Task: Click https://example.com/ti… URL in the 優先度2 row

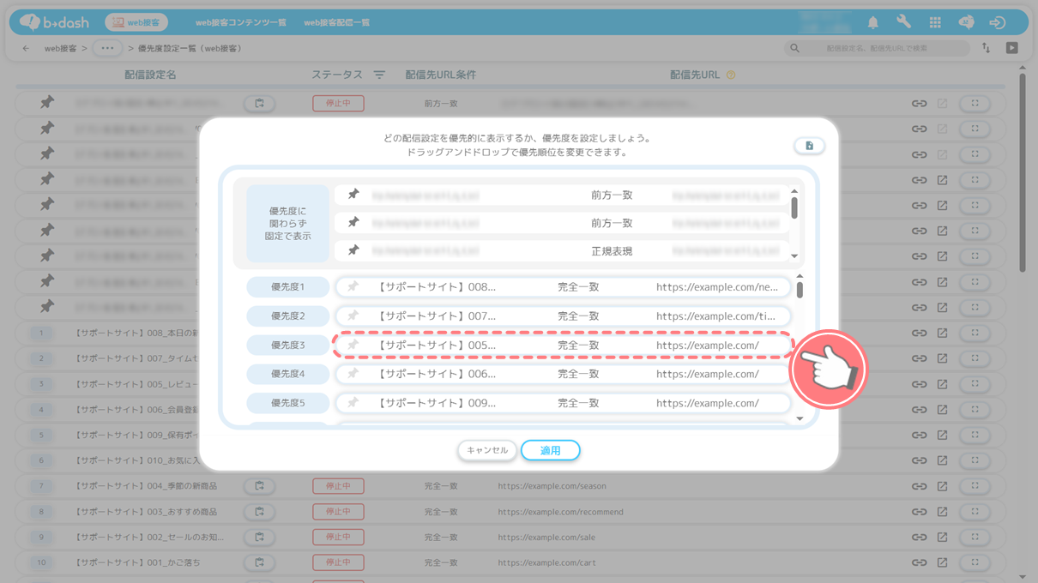Action: 715,316
